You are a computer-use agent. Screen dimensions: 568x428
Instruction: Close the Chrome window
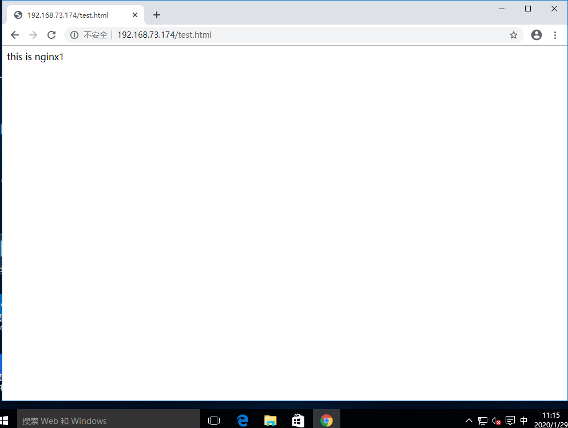(554, 9)
